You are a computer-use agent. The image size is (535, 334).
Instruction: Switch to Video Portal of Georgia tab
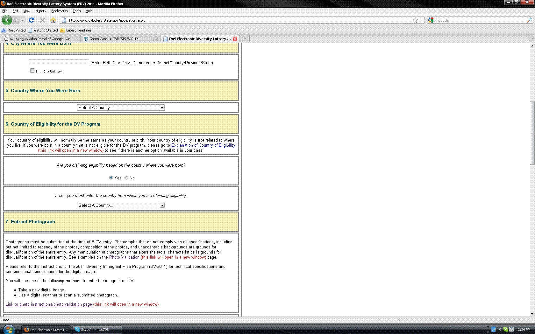[x=41, y=39]
